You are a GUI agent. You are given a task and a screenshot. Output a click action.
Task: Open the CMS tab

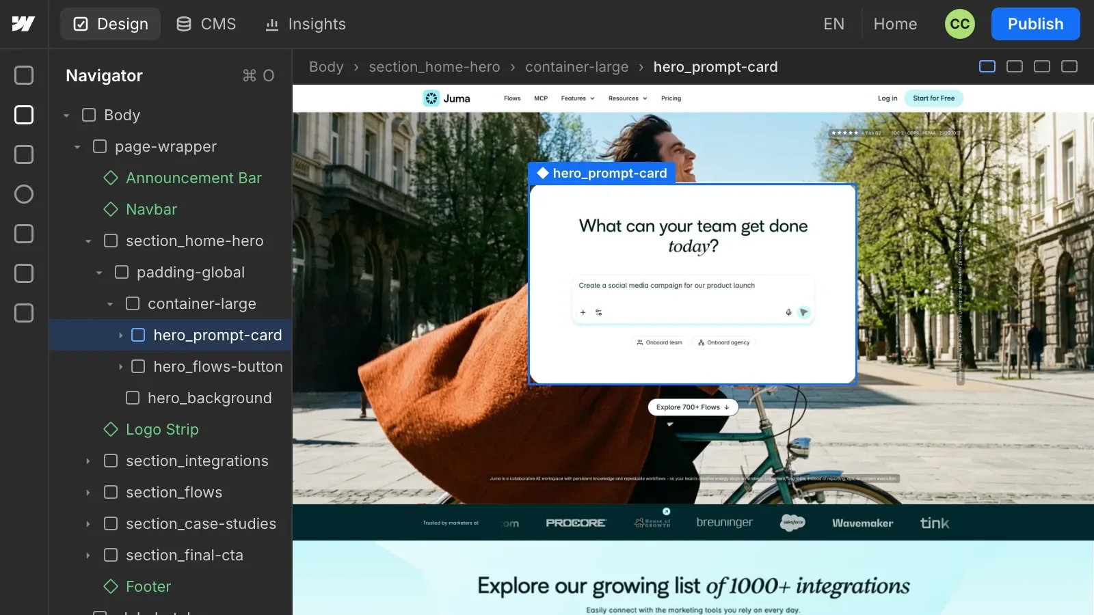coord(206,24)
